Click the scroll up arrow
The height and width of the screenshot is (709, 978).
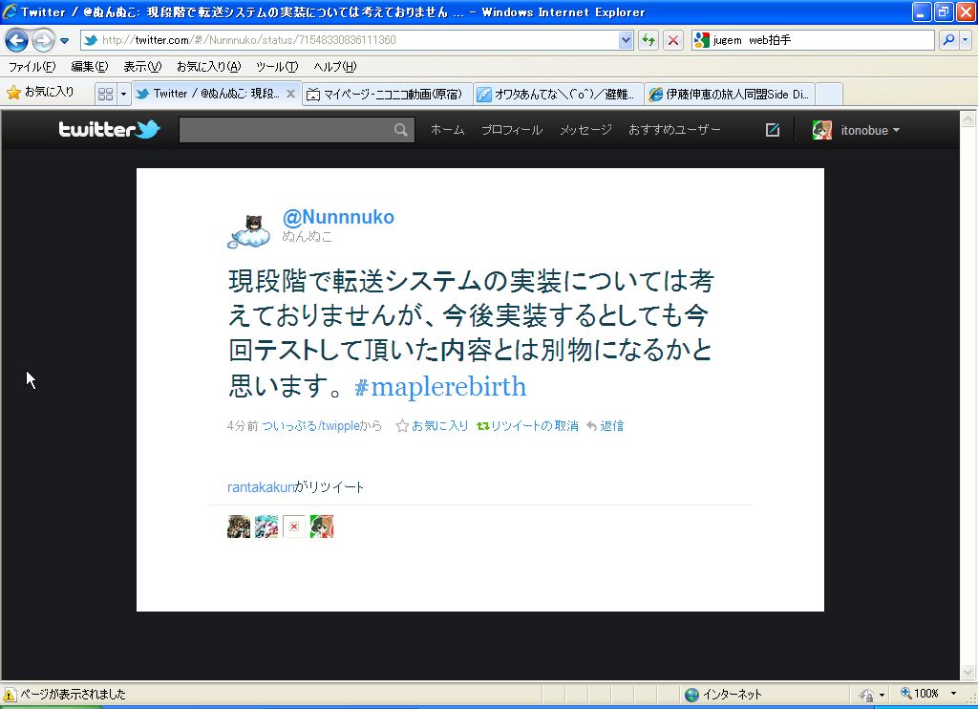pyautogui.click(x=968, y=118)
